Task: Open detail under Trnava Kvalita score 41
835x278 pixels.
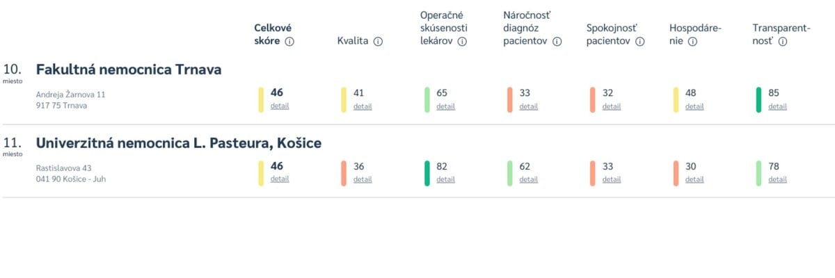Action: coord(363,106)
